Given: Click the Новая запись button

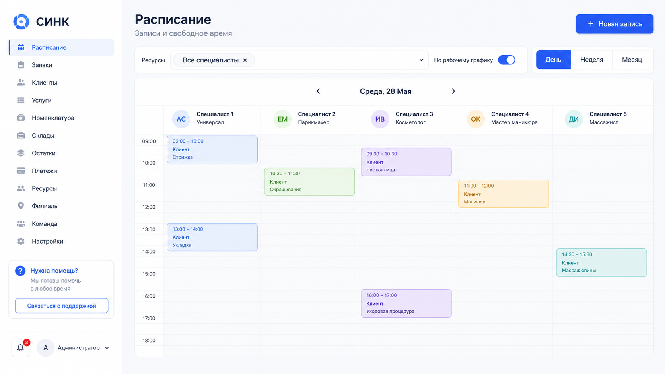Looking at the screenshot, I should 614,24.
